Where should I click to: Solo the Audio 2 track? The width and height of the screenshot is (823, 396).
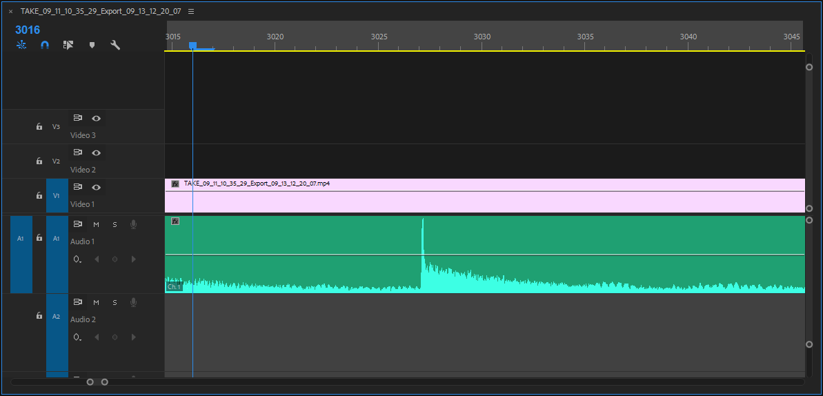tap(115, 302)
